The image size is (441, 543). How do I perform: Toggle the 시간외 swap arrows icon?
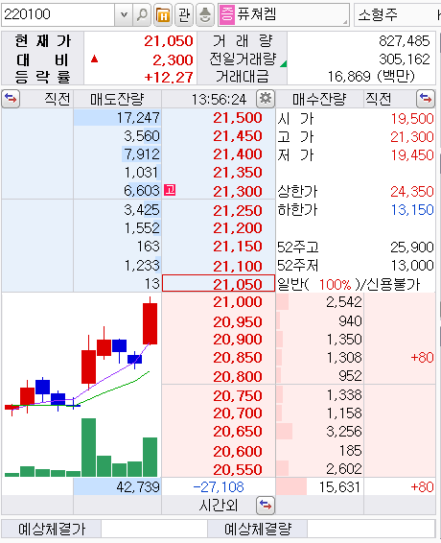click(x=266, y=506)
